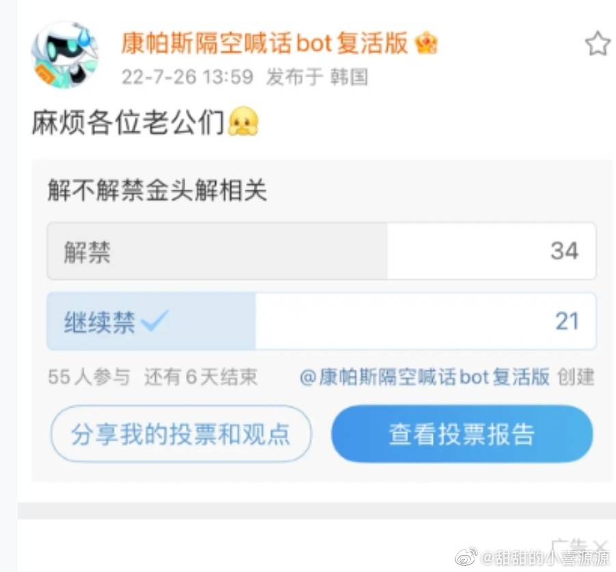The width and height of the screenshot is (616, 572).
Task: Tap the 21 vote count
Action: [567, 321]
